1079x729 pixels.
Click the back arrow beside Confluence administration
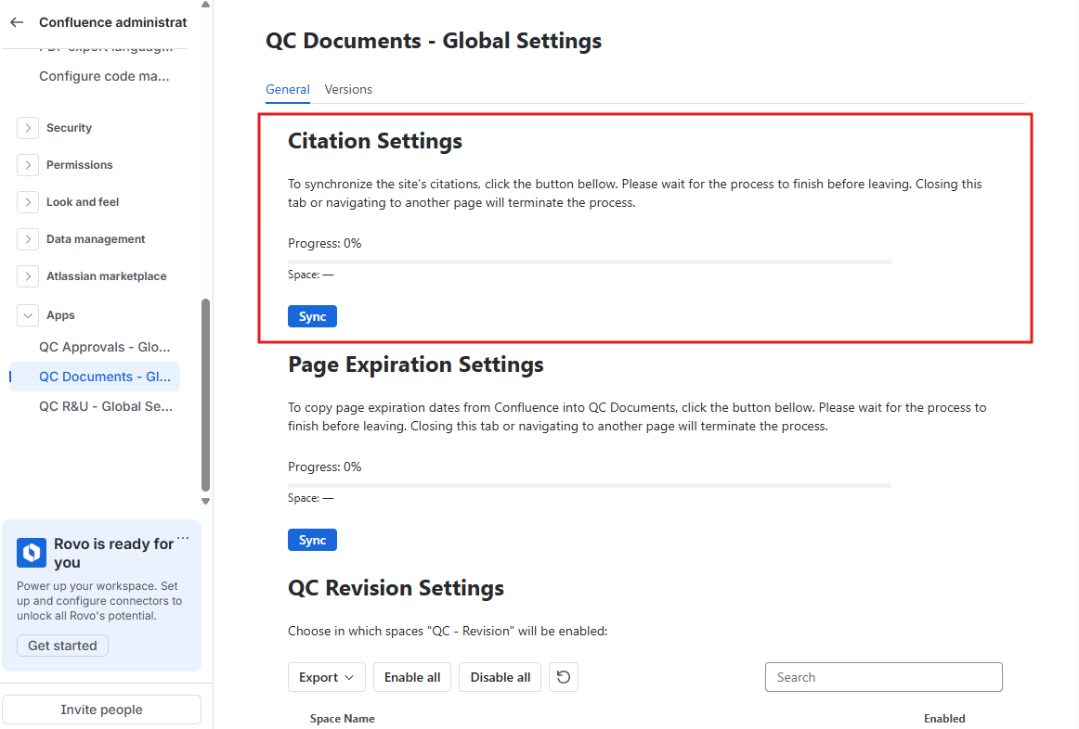pyautogui.click(x=18, y=22)
